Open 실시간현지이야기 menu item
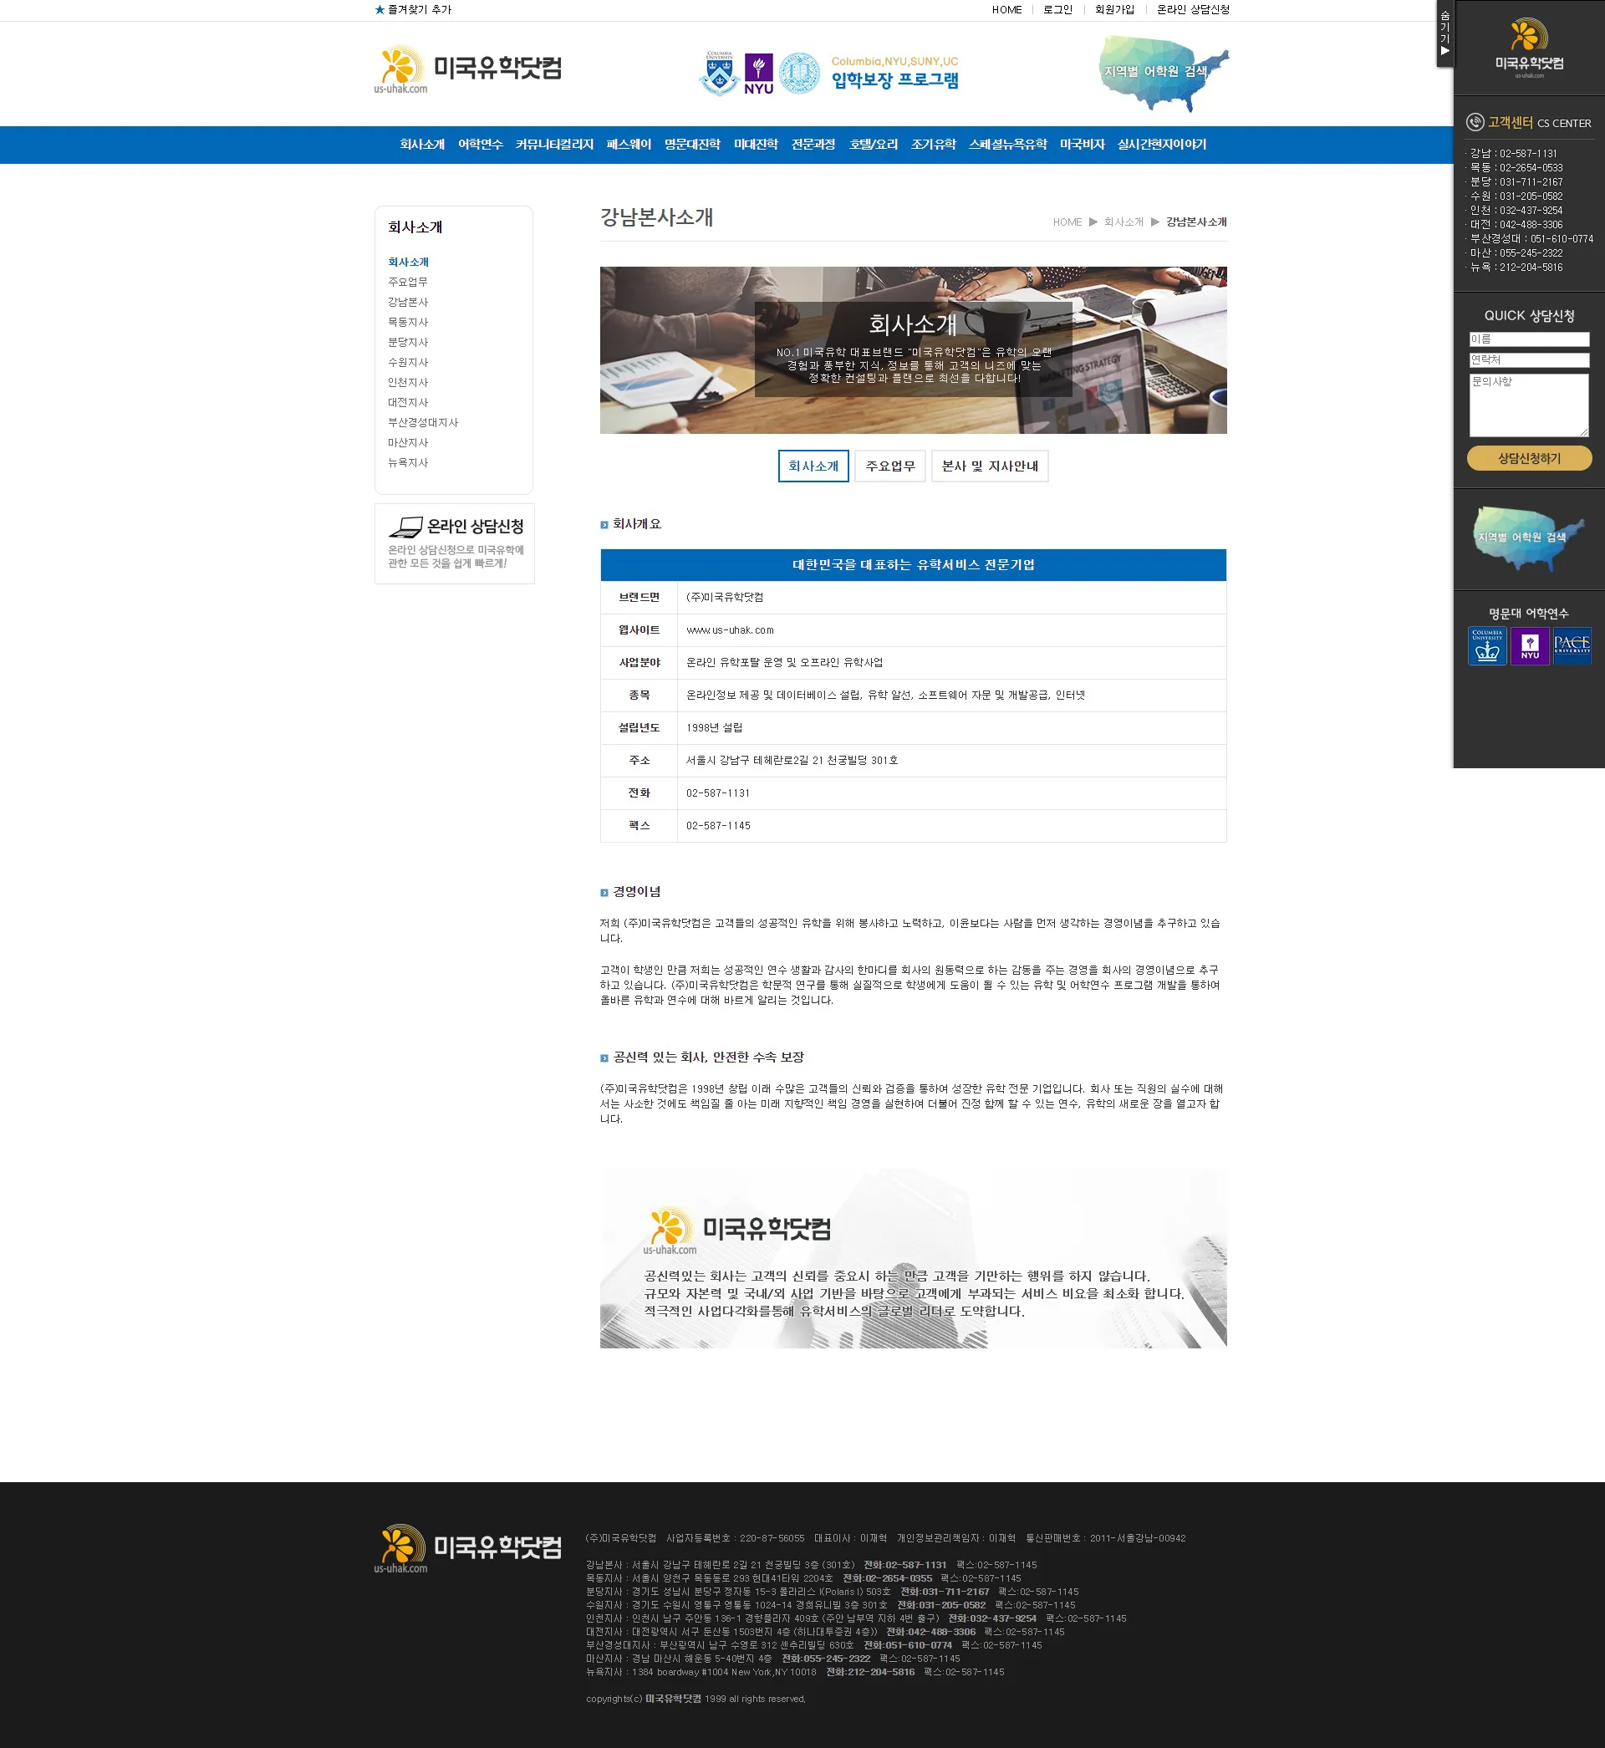1605x1748 pixels. [1162, 145]
